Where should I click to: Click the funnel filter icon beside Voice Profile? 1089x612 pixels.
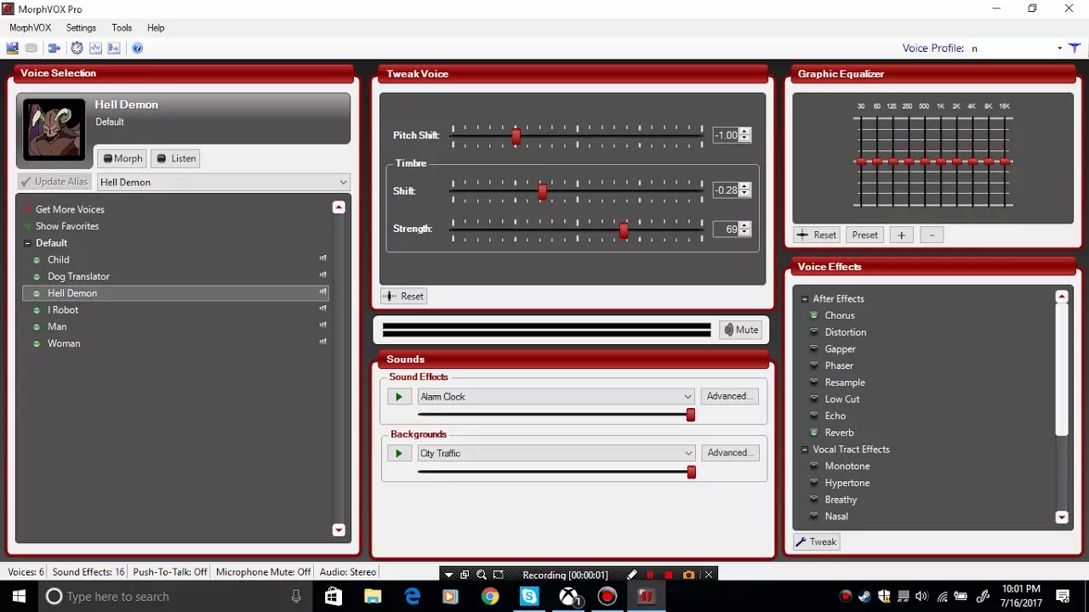[1075, 48]
